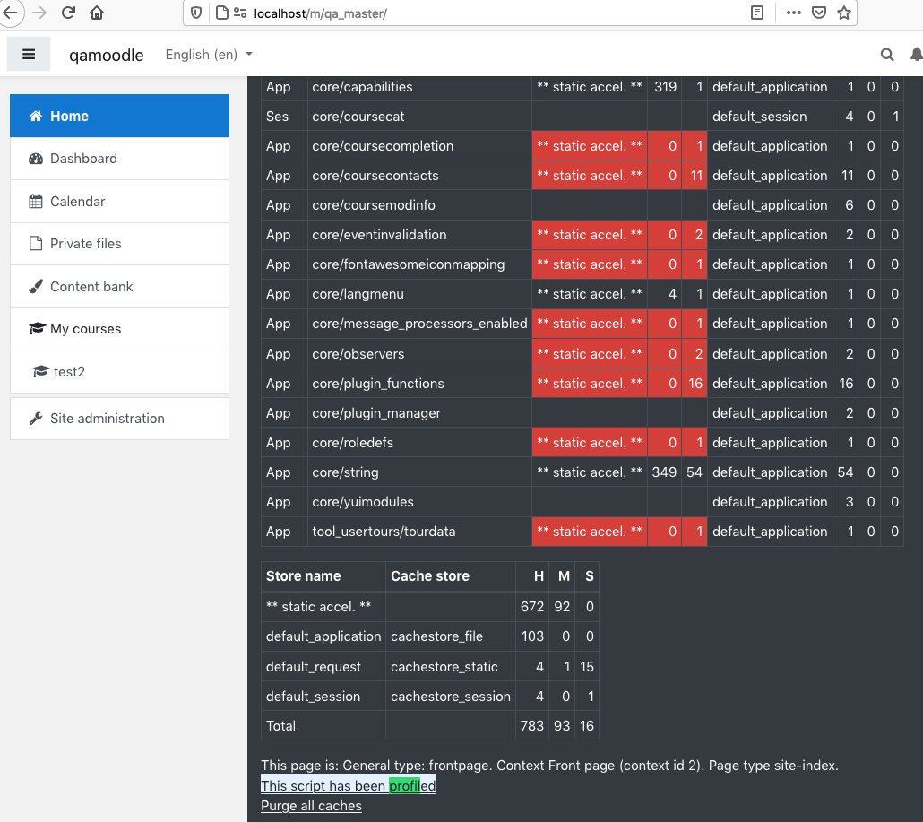Select My courses in the sidebar
The height and width of the screenshot is (822, 923).
[119, 329]
